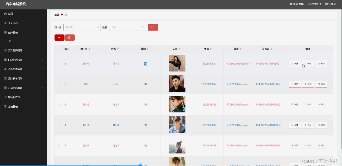
Task: Click 管理员 abo in top bar
Action: tap(297, 4)
